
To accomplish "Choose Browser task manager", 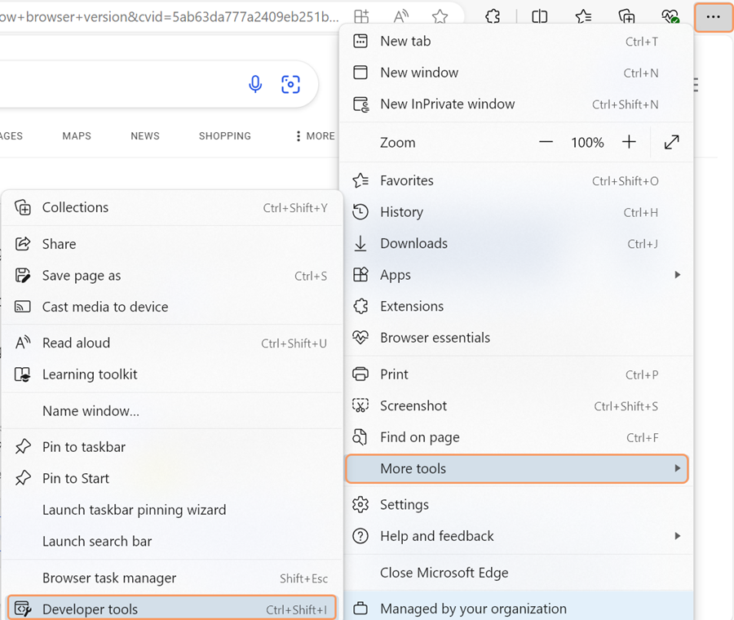I will [109, 578].
